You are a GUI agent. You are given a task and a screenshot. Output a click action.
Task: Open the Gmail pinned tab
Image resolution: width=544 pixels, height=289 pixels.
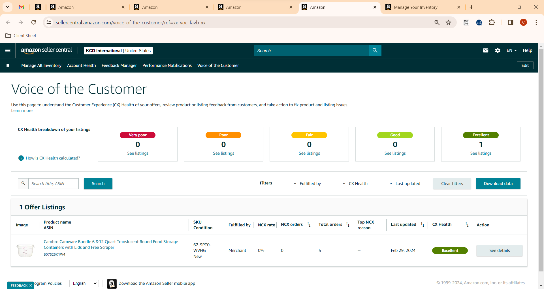click(x=22, y=7)
